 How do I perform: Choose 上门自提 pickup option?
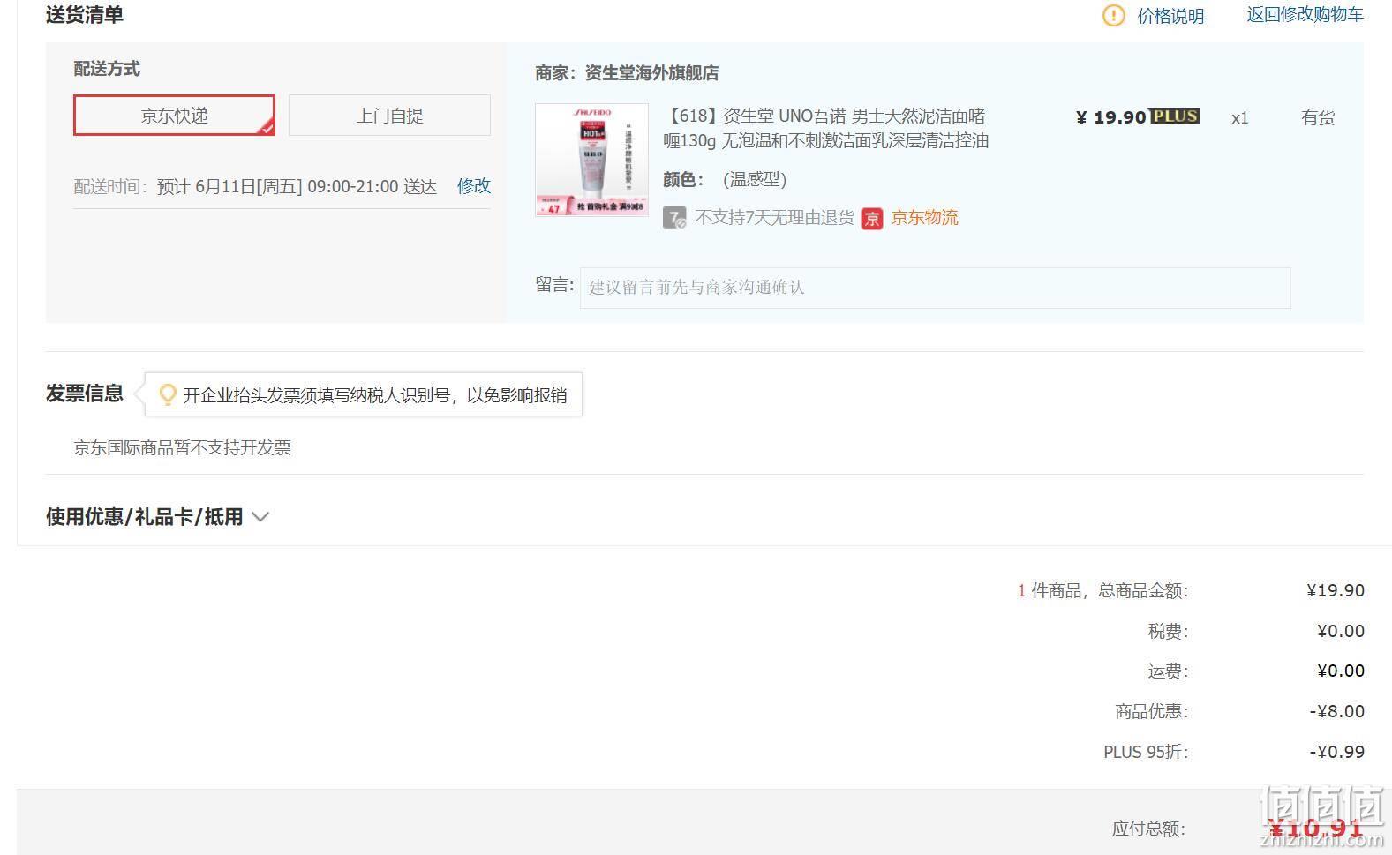coord(389,116)
